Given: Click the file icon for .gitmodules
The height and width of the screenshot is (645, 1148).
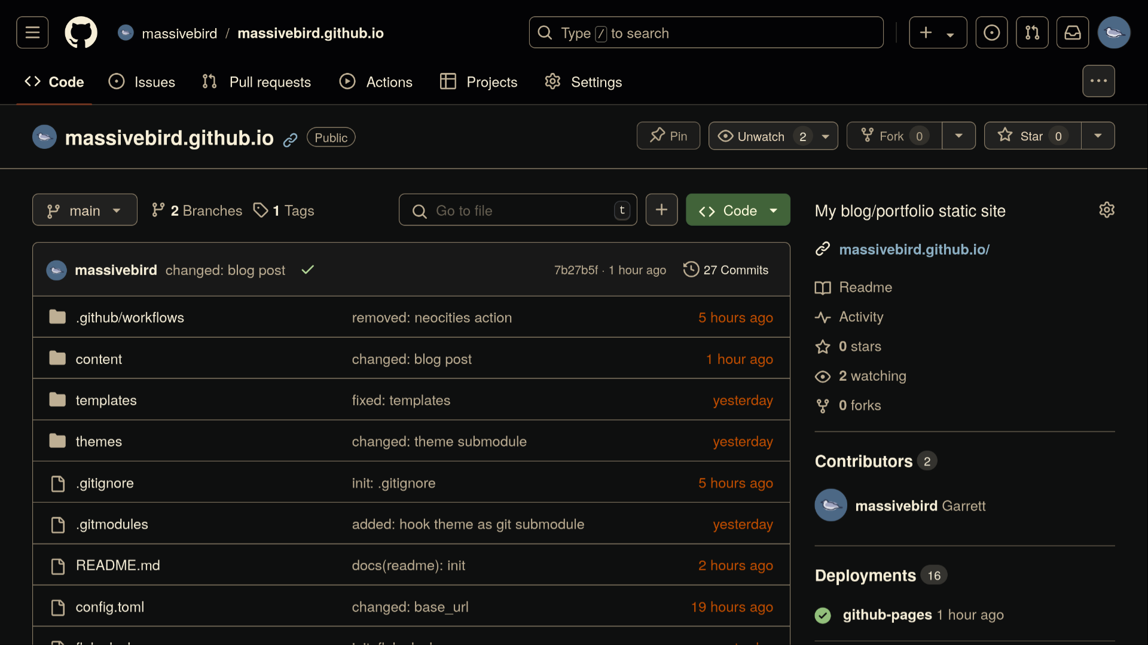Looking at the screenshot, I should pyautogui.click(x=58, y=525).
